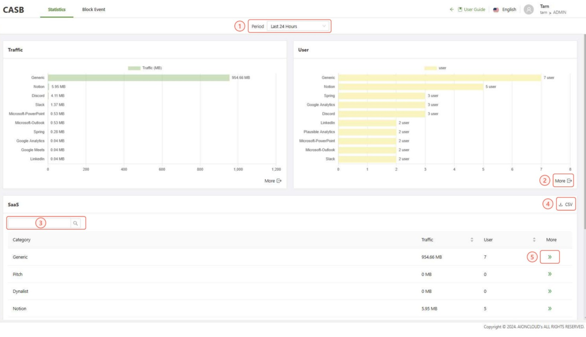Open details arrow for Notion row
The width and height of the screenshot is (586, 337).
point(549,309)
